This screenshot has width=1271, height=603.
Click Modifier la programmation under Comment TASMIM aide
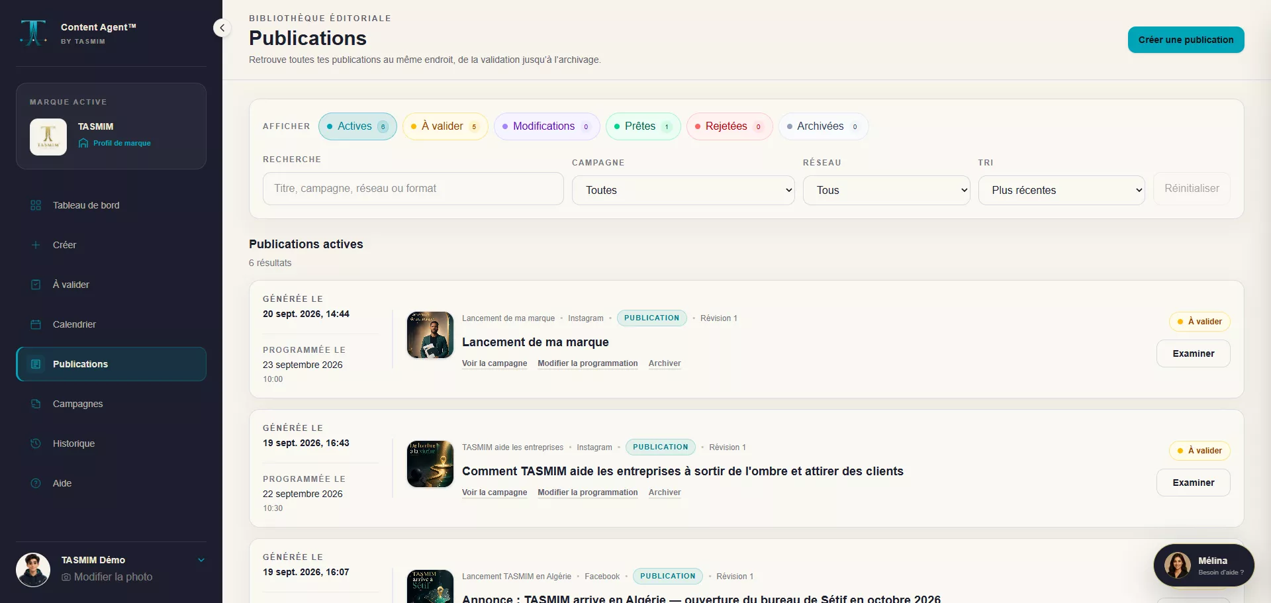click(x=588, y=492)
